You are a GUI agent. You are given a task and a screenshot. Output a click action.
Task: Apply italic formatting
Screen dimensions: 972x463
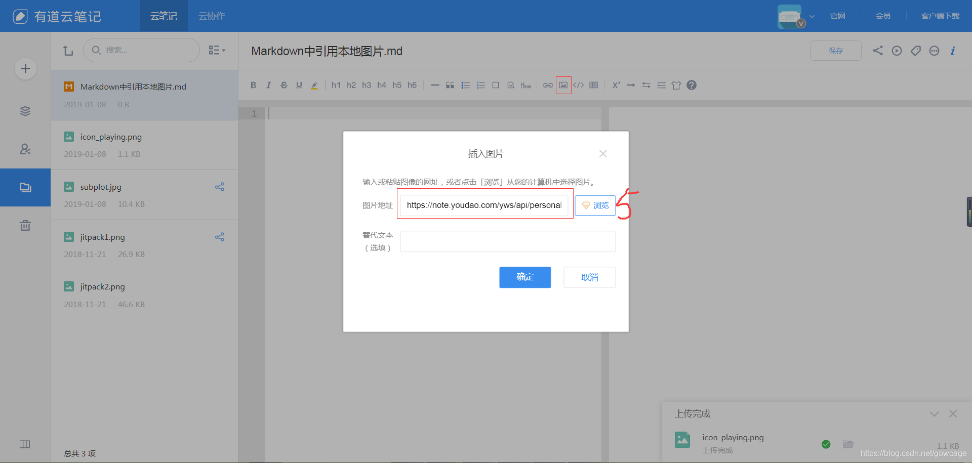[x=269, y=85]
